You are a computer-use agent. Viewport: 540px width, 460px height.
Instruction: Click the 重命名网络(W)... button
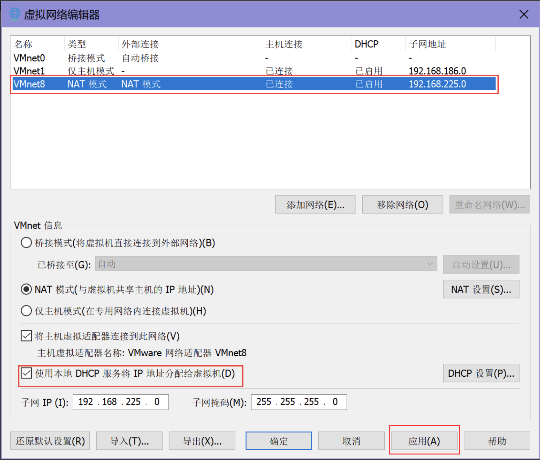(490, 204)
